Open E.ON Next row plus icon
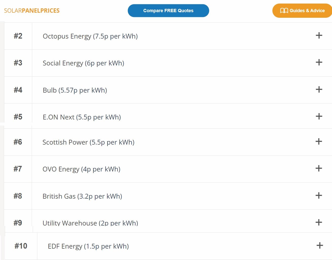 pyautogui.click(x=319, y=116)
